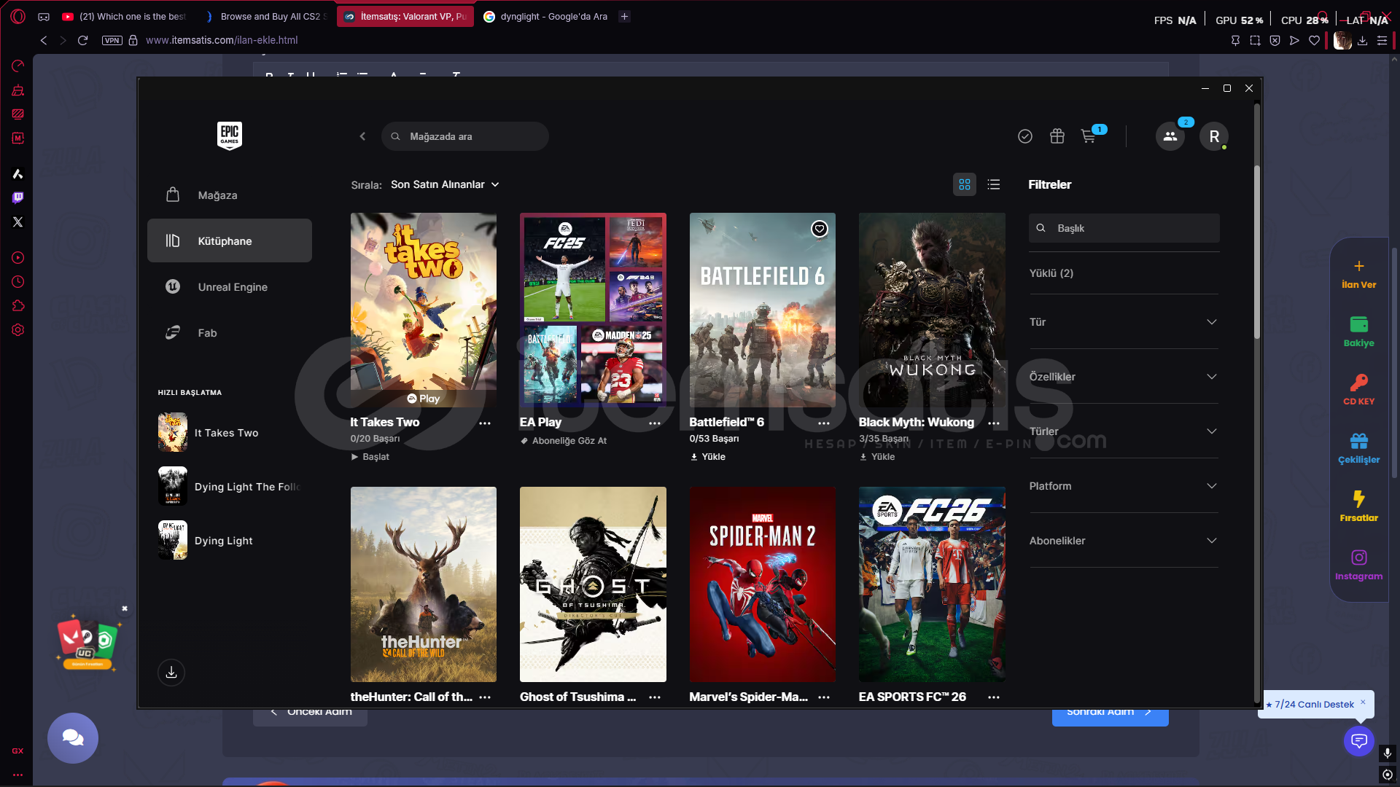Click Başlat under It Takes Two
Image resolution: width=1400 pixels, height=787 pixels.
point(370,457)
